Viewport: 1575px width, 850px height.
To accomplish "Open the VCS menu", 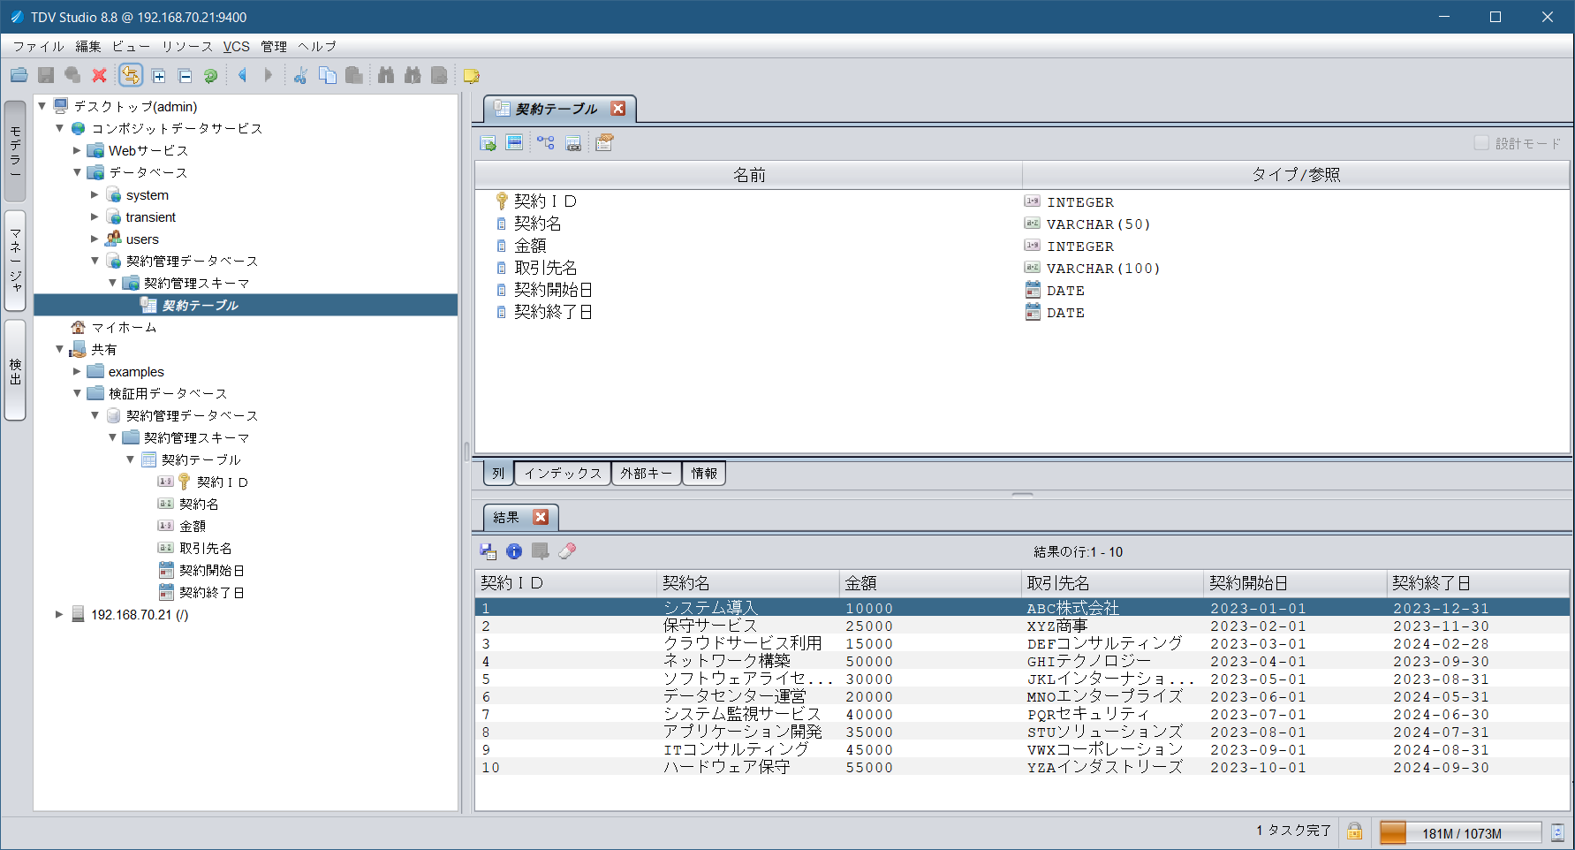I will [236, 46].
